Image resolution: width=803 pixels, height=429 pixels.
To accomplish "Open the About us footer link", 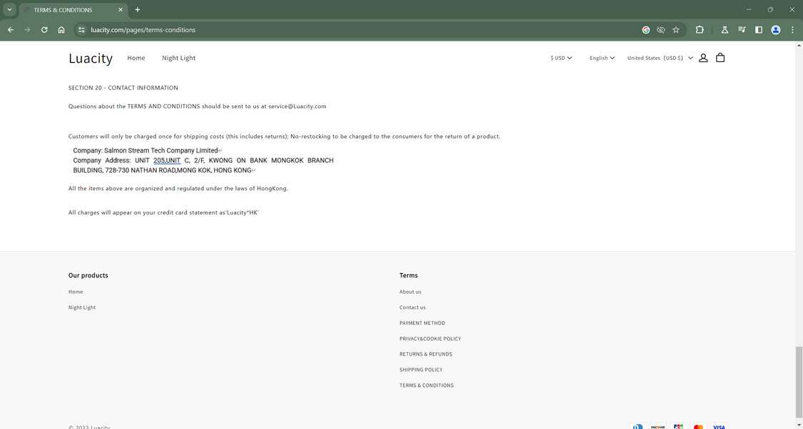I will (x=410, y=291).
